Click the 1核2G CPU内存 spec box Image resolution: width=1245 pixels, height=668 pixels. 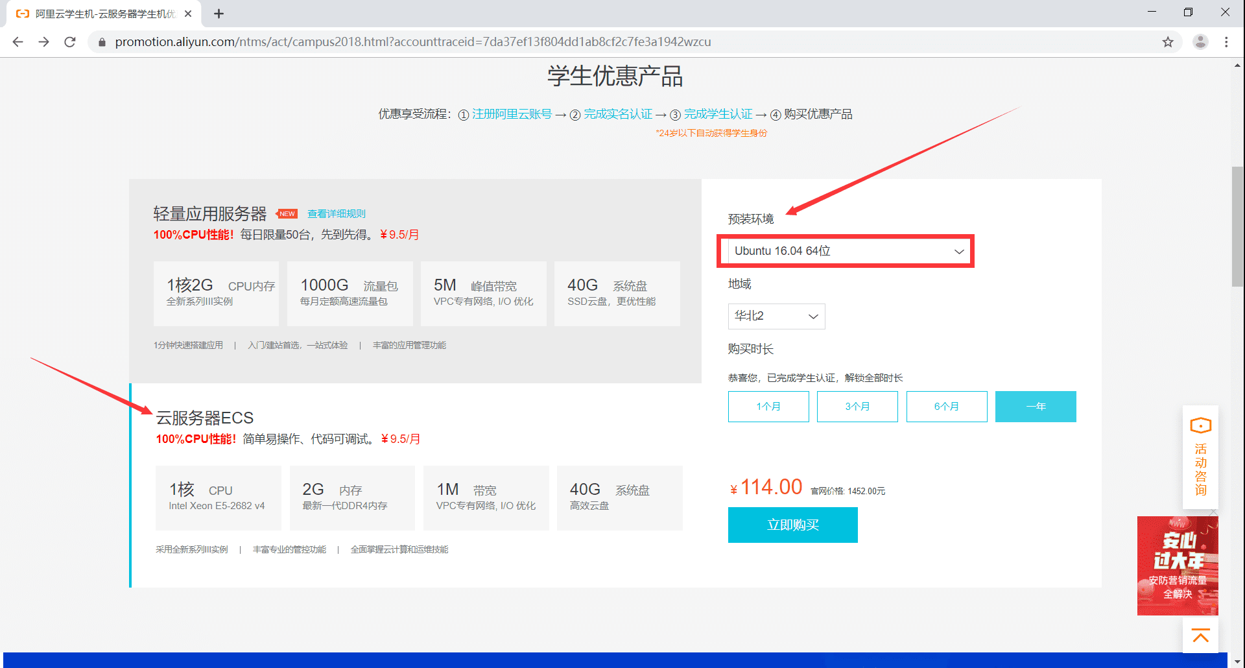(x=216, y=293)
